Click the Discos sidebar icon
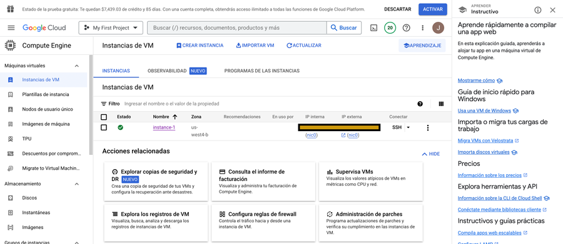This screenshot has height=244, width=563. point(11,198)
